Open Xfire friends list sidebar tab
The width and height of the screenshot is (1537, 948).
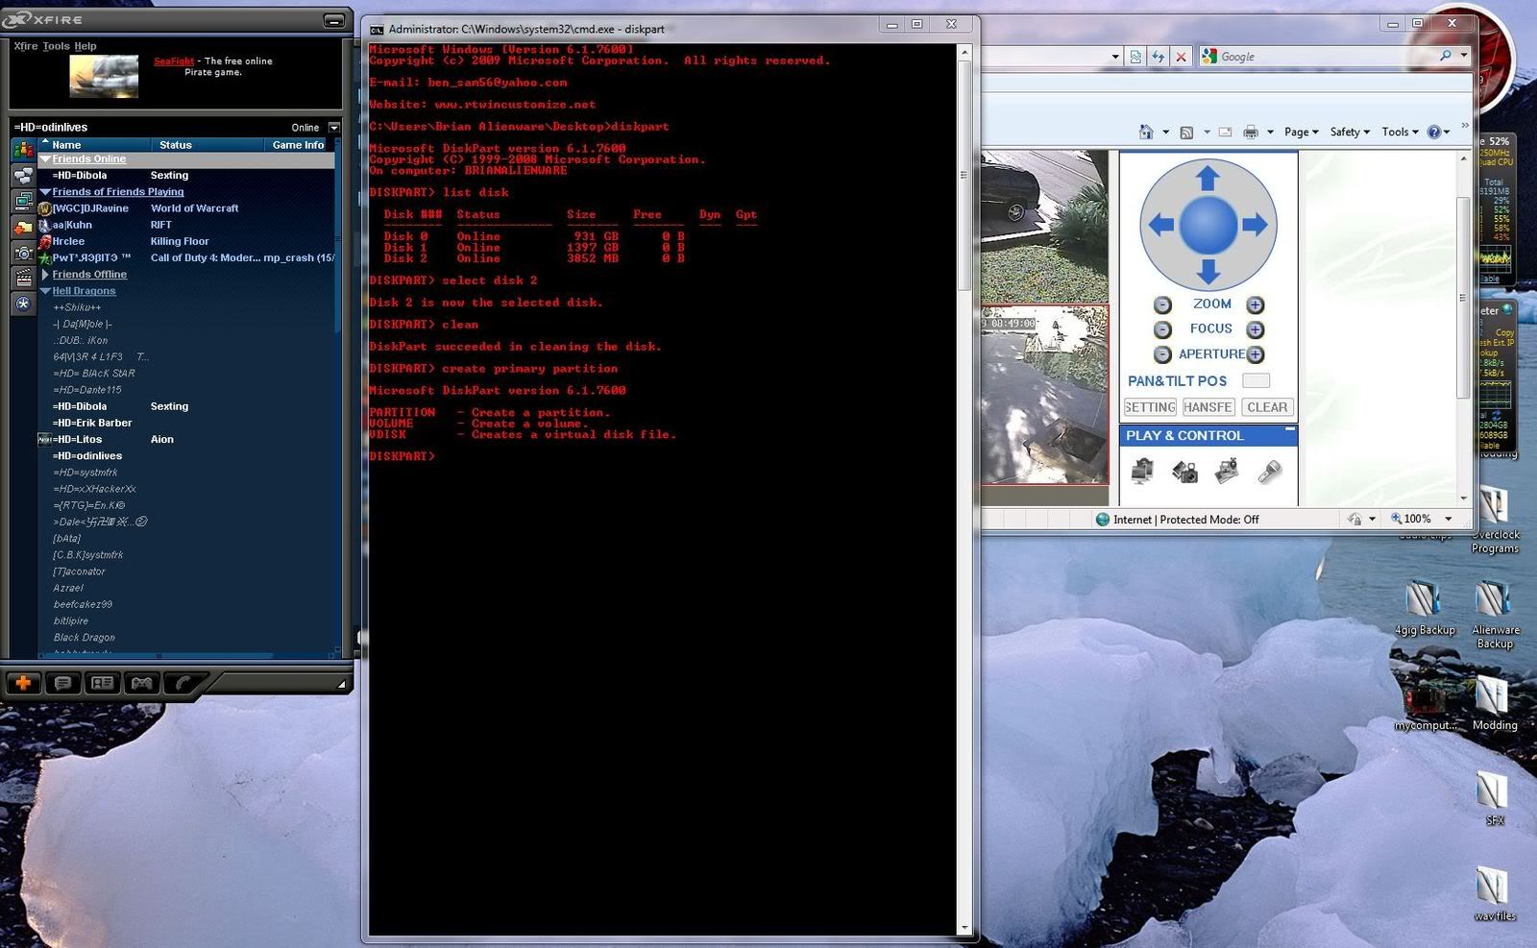tap(23, 149)
